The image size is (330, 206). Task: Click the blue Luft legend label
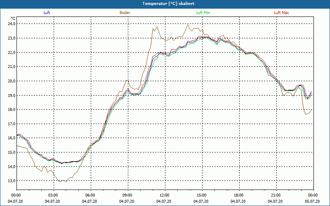47,13
